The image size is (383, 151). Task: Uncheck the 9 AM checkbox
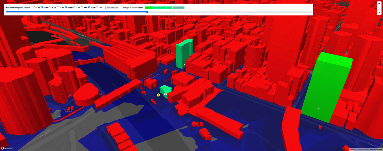pos(42,7)
